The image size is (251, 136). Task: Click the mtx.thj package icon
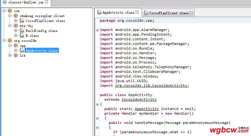(16, 26)
